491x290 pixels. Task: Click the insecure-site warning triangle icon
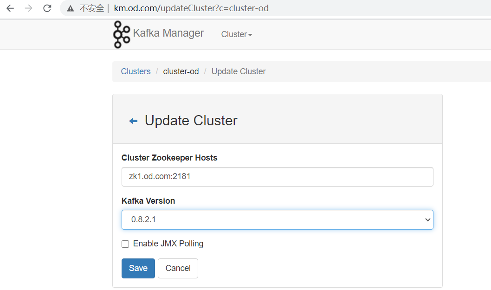71,8
